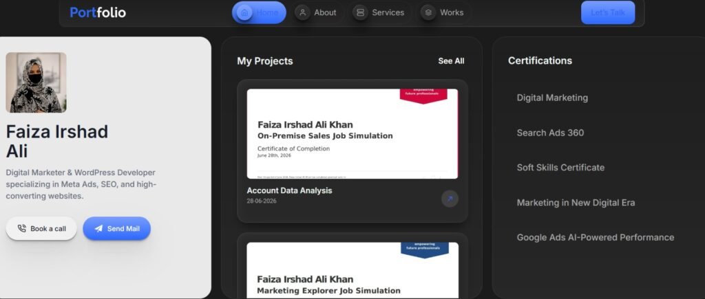Click the phone icon in Book a call
The width and height of the screenshot is (705, 299).
tap(21, 228)
